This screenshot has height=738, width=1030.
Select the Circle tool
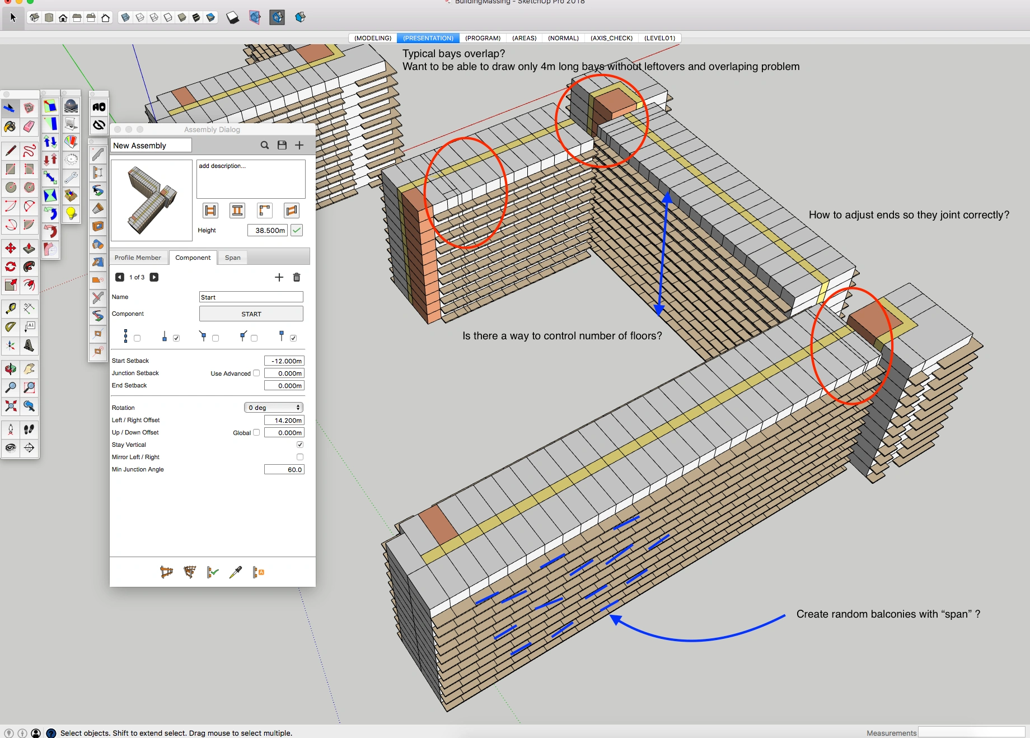(x=10, y=187)
